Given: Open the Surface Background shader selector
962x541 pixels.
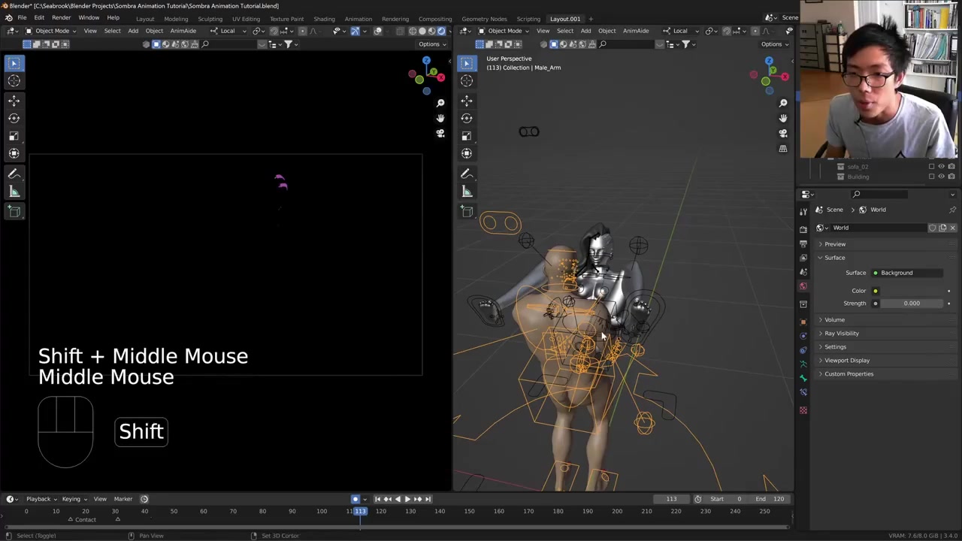Looking at the screenshot, I should click(x=906, y=273).
